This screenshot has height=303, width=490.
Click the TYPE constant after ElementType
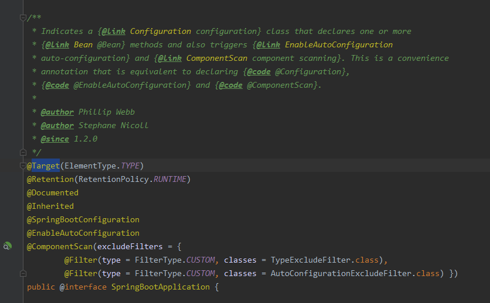click(x=130, y=166)
